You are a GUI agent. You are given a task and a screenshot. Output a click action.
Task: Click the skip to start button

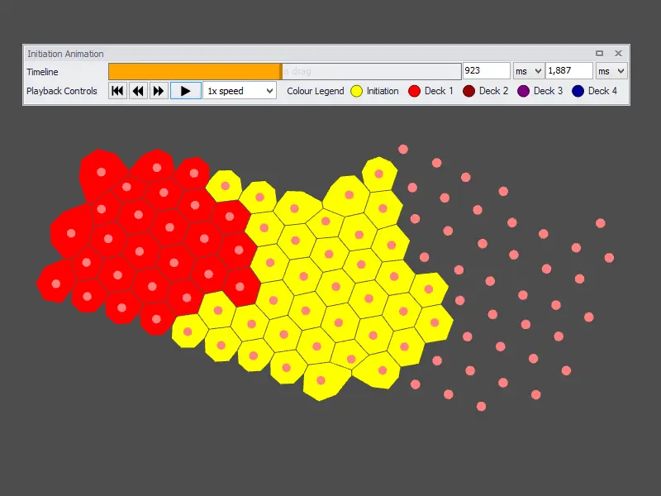(x=117, y=91)
